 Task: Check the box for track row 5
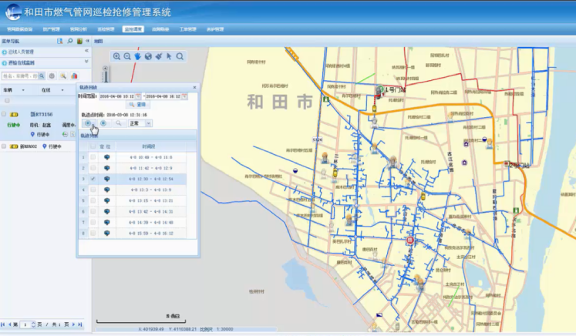point(93,201)
